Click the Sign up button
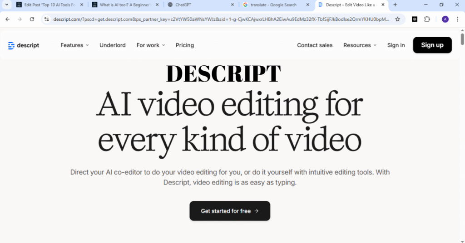This screenshot has height=243, width=465. [x=432, y=45]
